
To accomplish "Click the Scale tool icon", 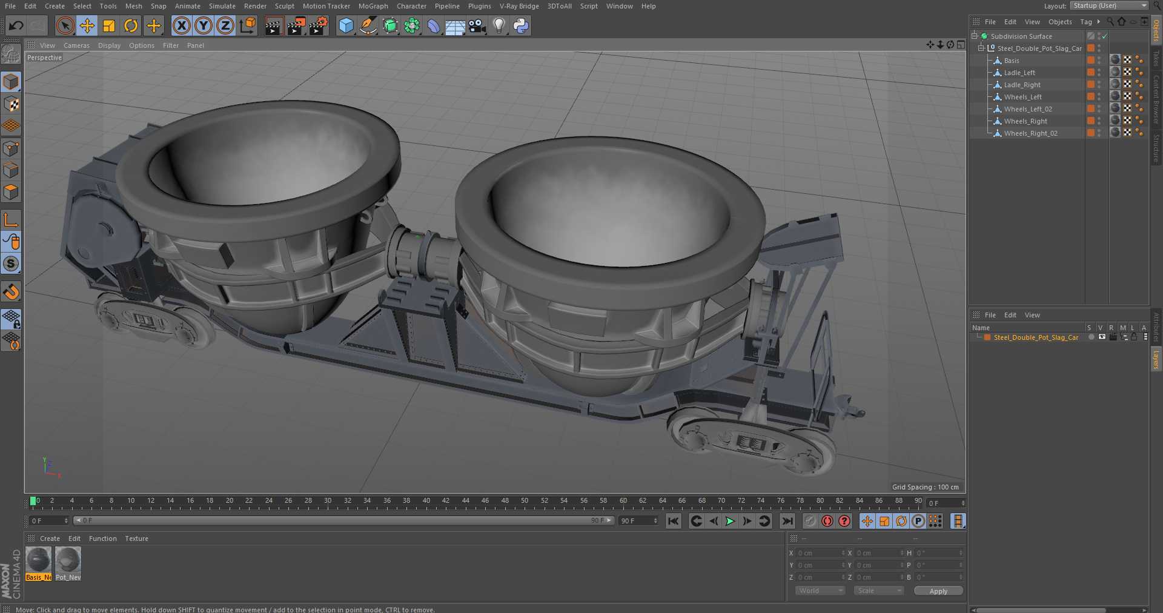I will pos(109,25).
